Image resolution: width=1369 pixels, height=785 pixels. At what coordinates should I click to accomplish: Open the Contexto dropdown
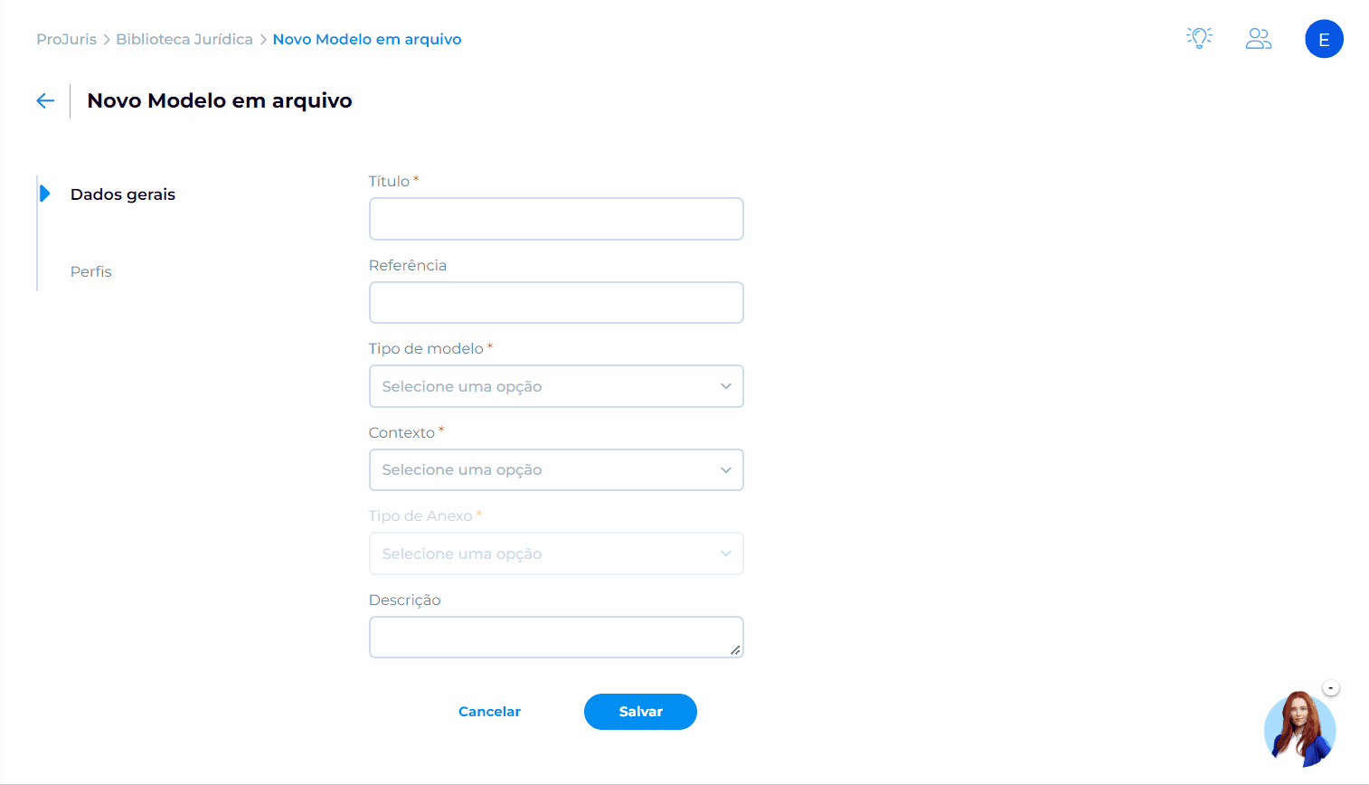point(556,470)
